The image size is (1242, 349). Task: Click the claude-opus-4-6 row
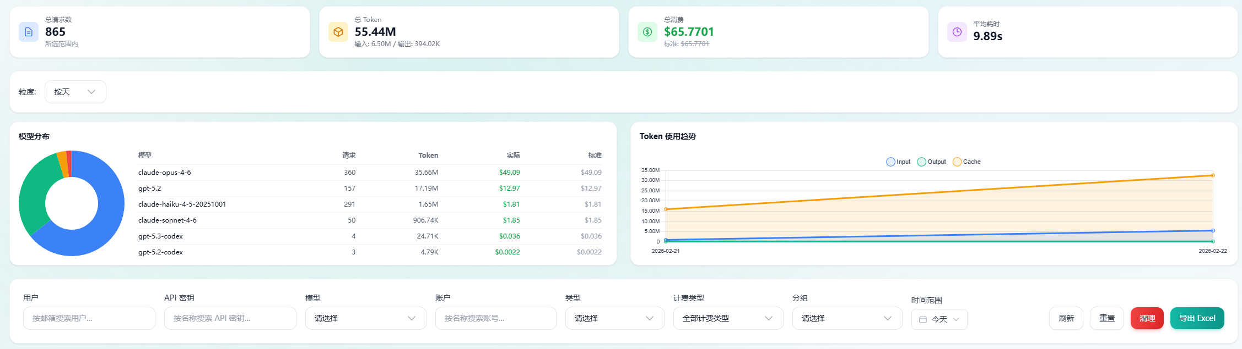tap(370, 172)
